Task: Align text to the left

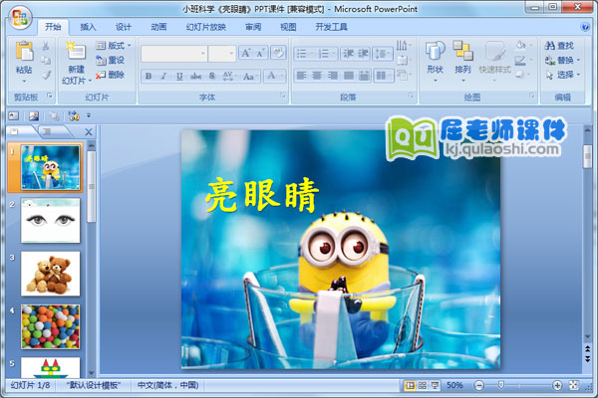Action: pos(301,76)
